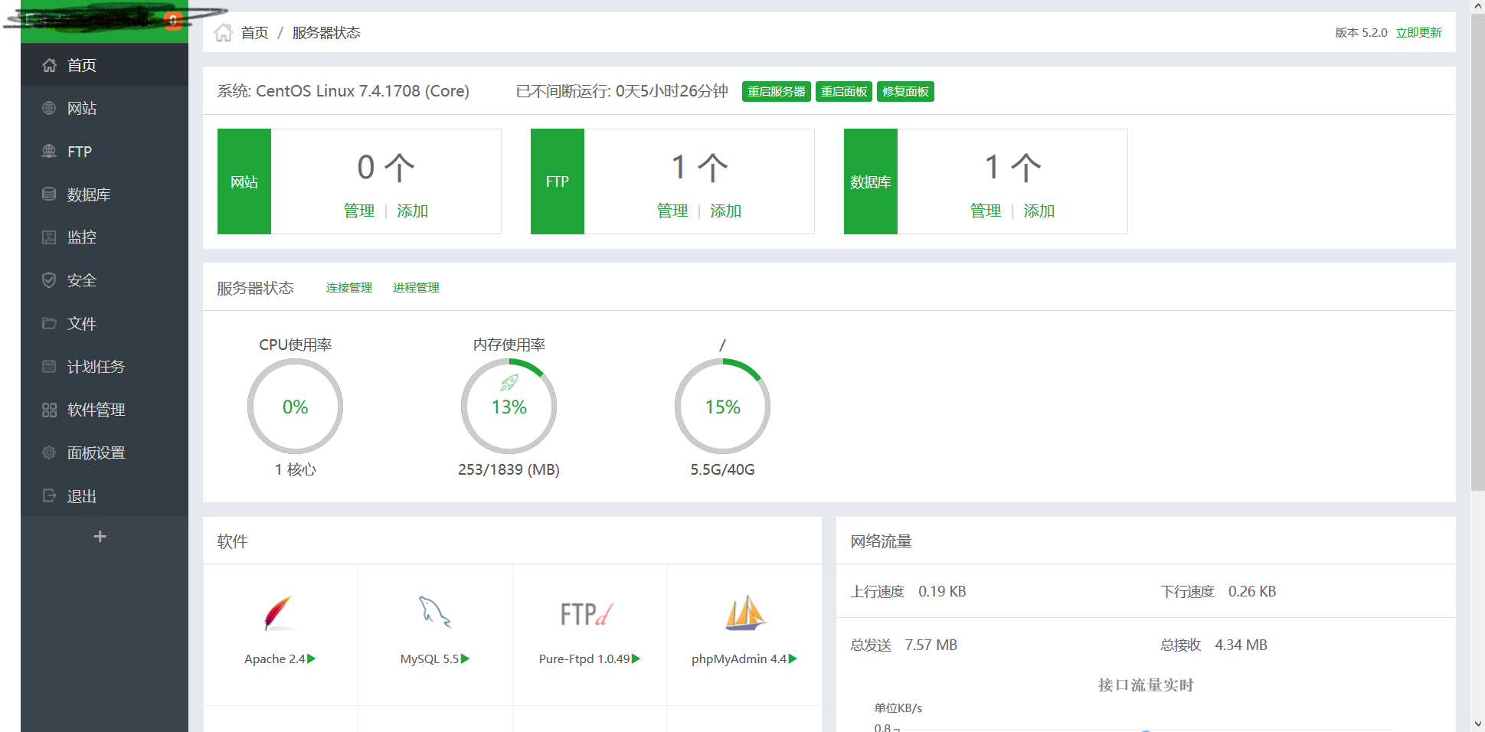Click the scrollbar down arrow
The image size is (1485, 732).
1478,724
